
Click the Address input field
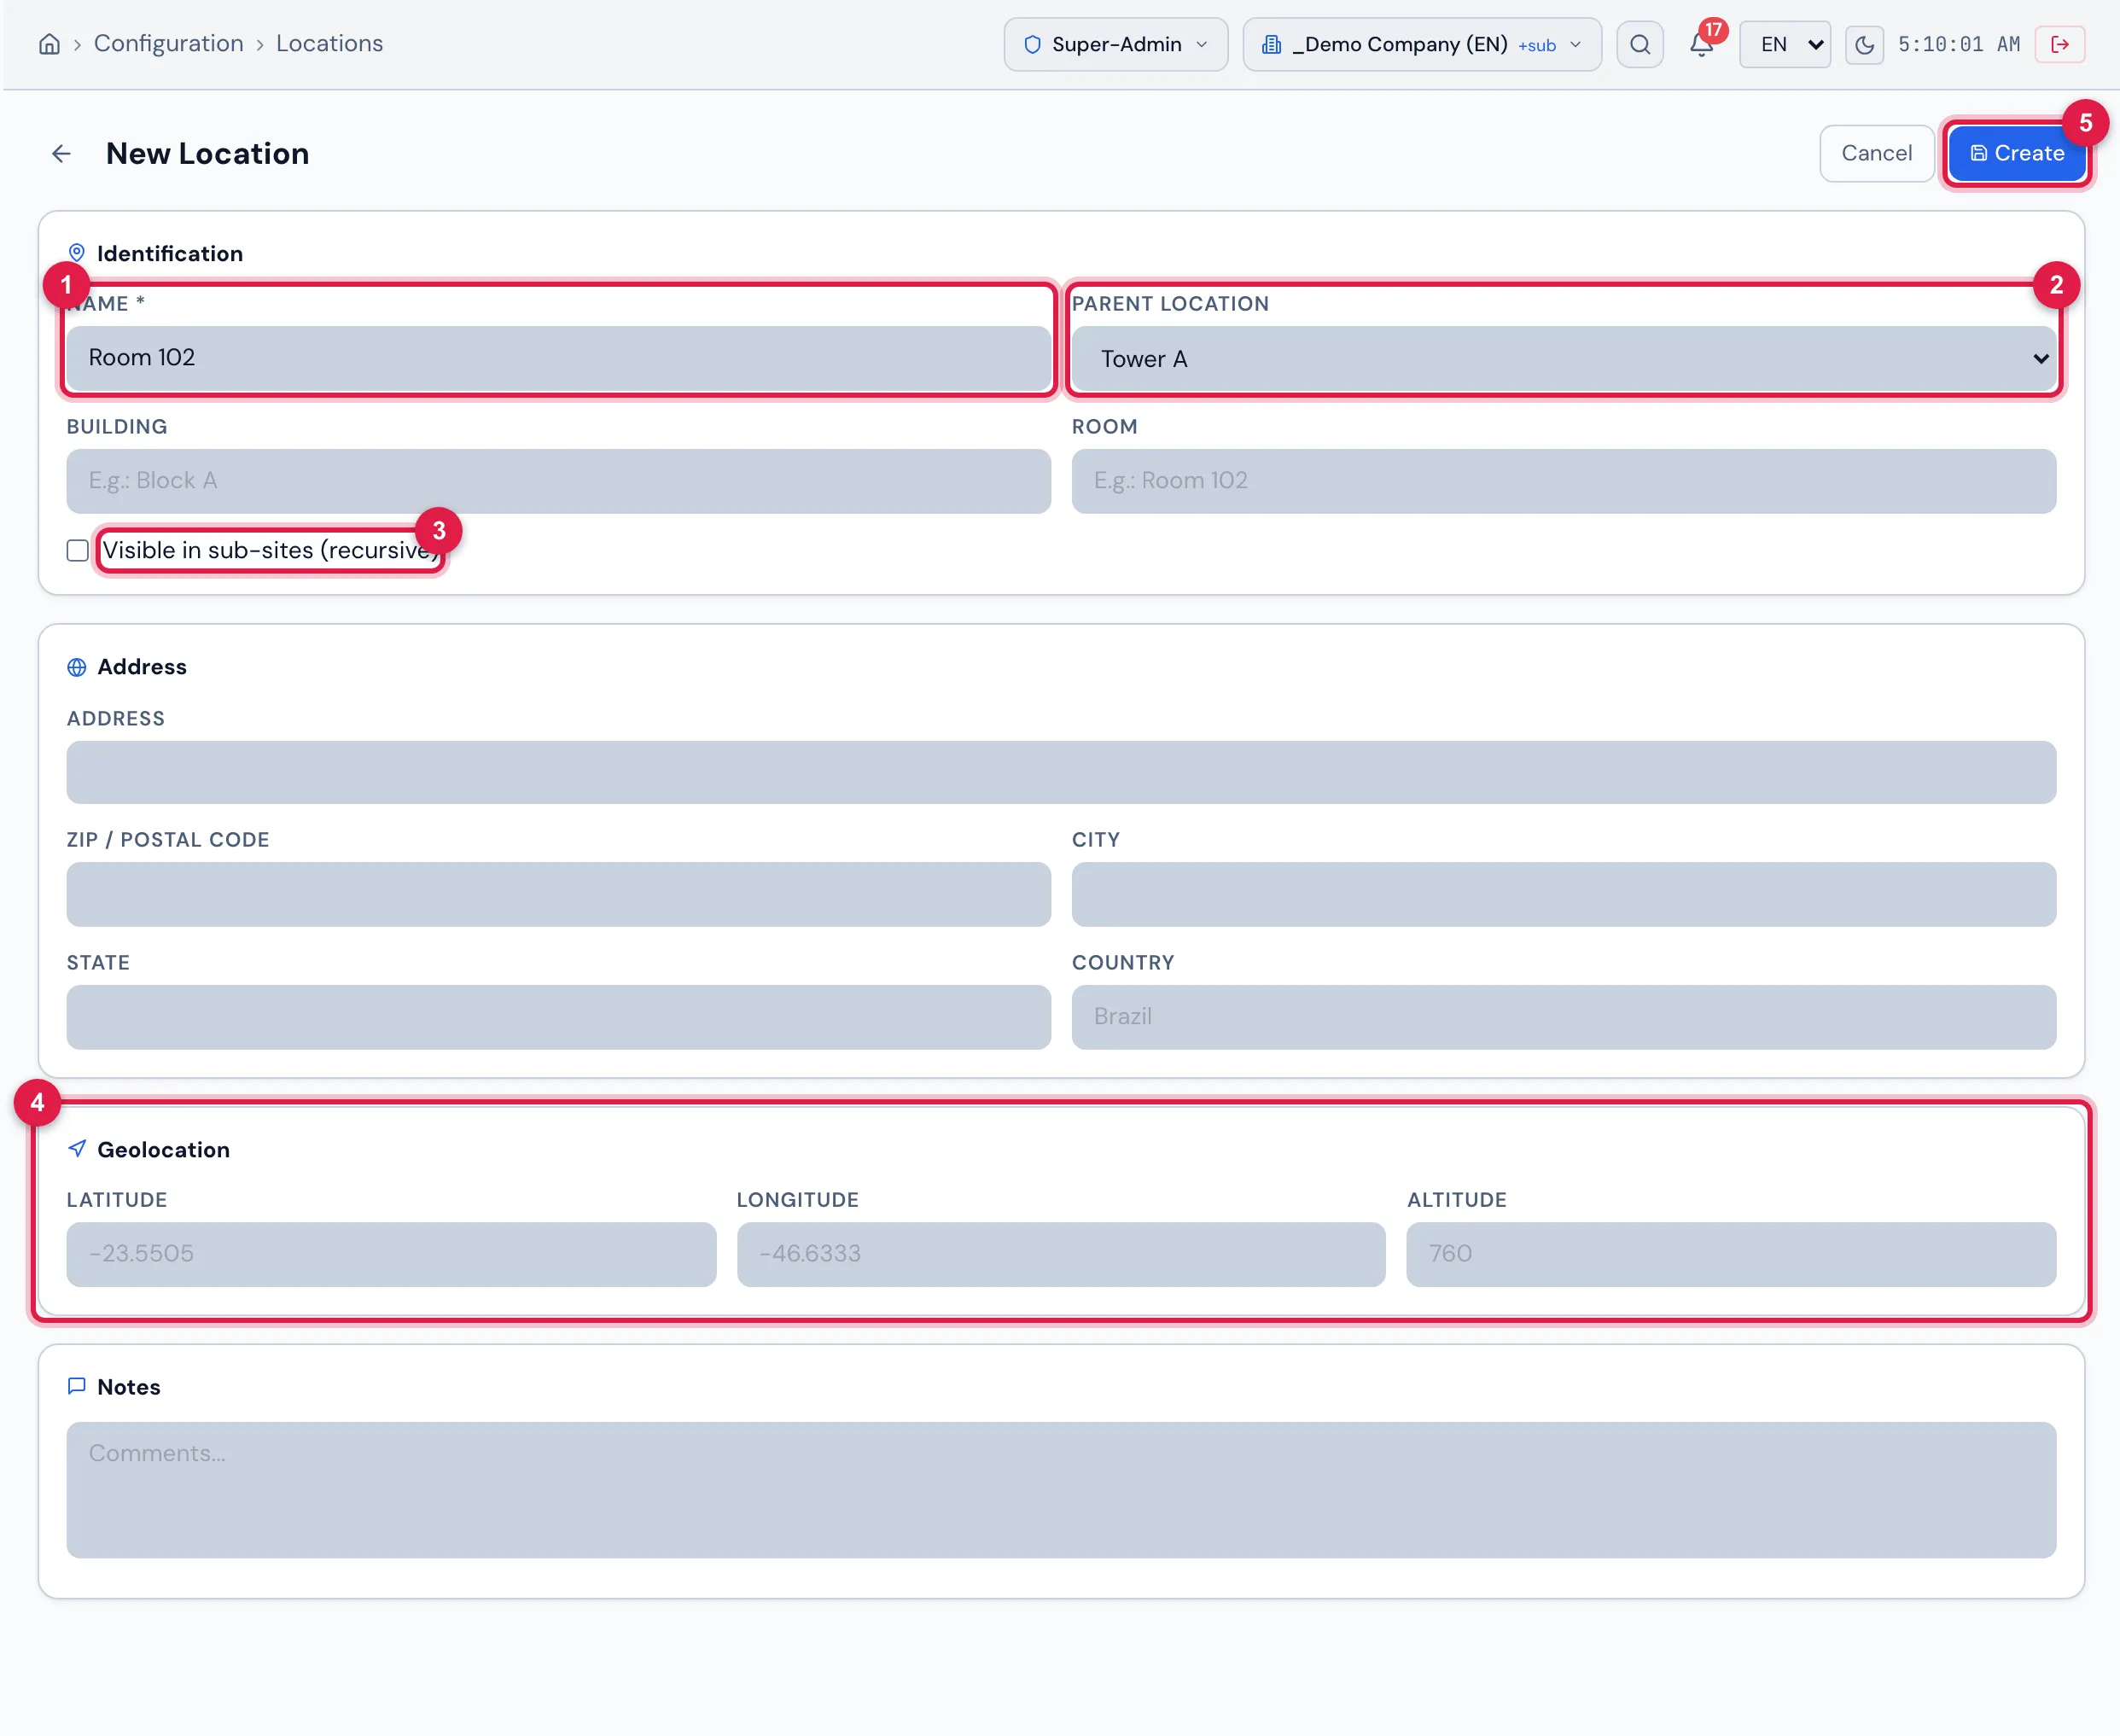click(x=1062, y=772)
